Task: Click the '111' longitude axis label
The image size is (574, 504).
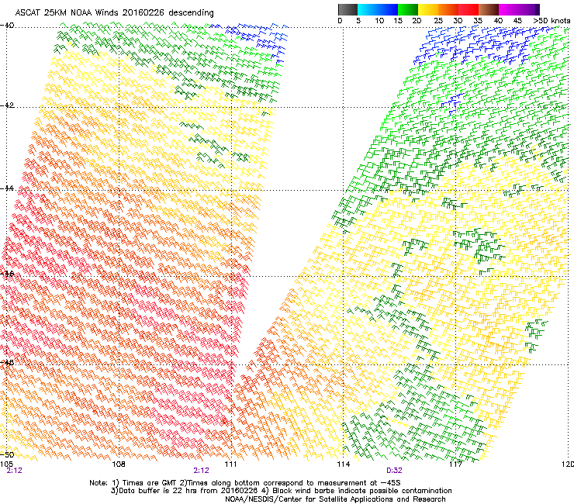Action: [x=230, y=464]
